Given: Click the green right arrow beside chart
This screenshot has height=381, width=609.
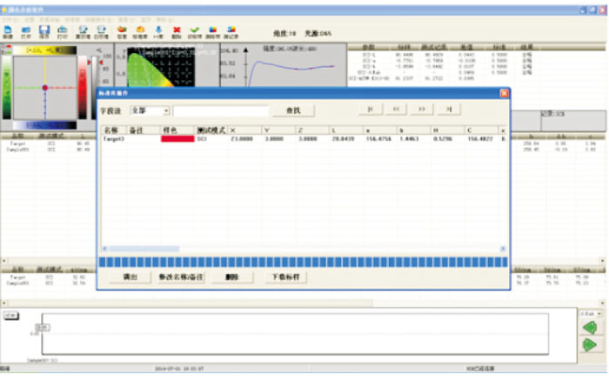Looking at the screenshot, I should click(x=590, y=344).
